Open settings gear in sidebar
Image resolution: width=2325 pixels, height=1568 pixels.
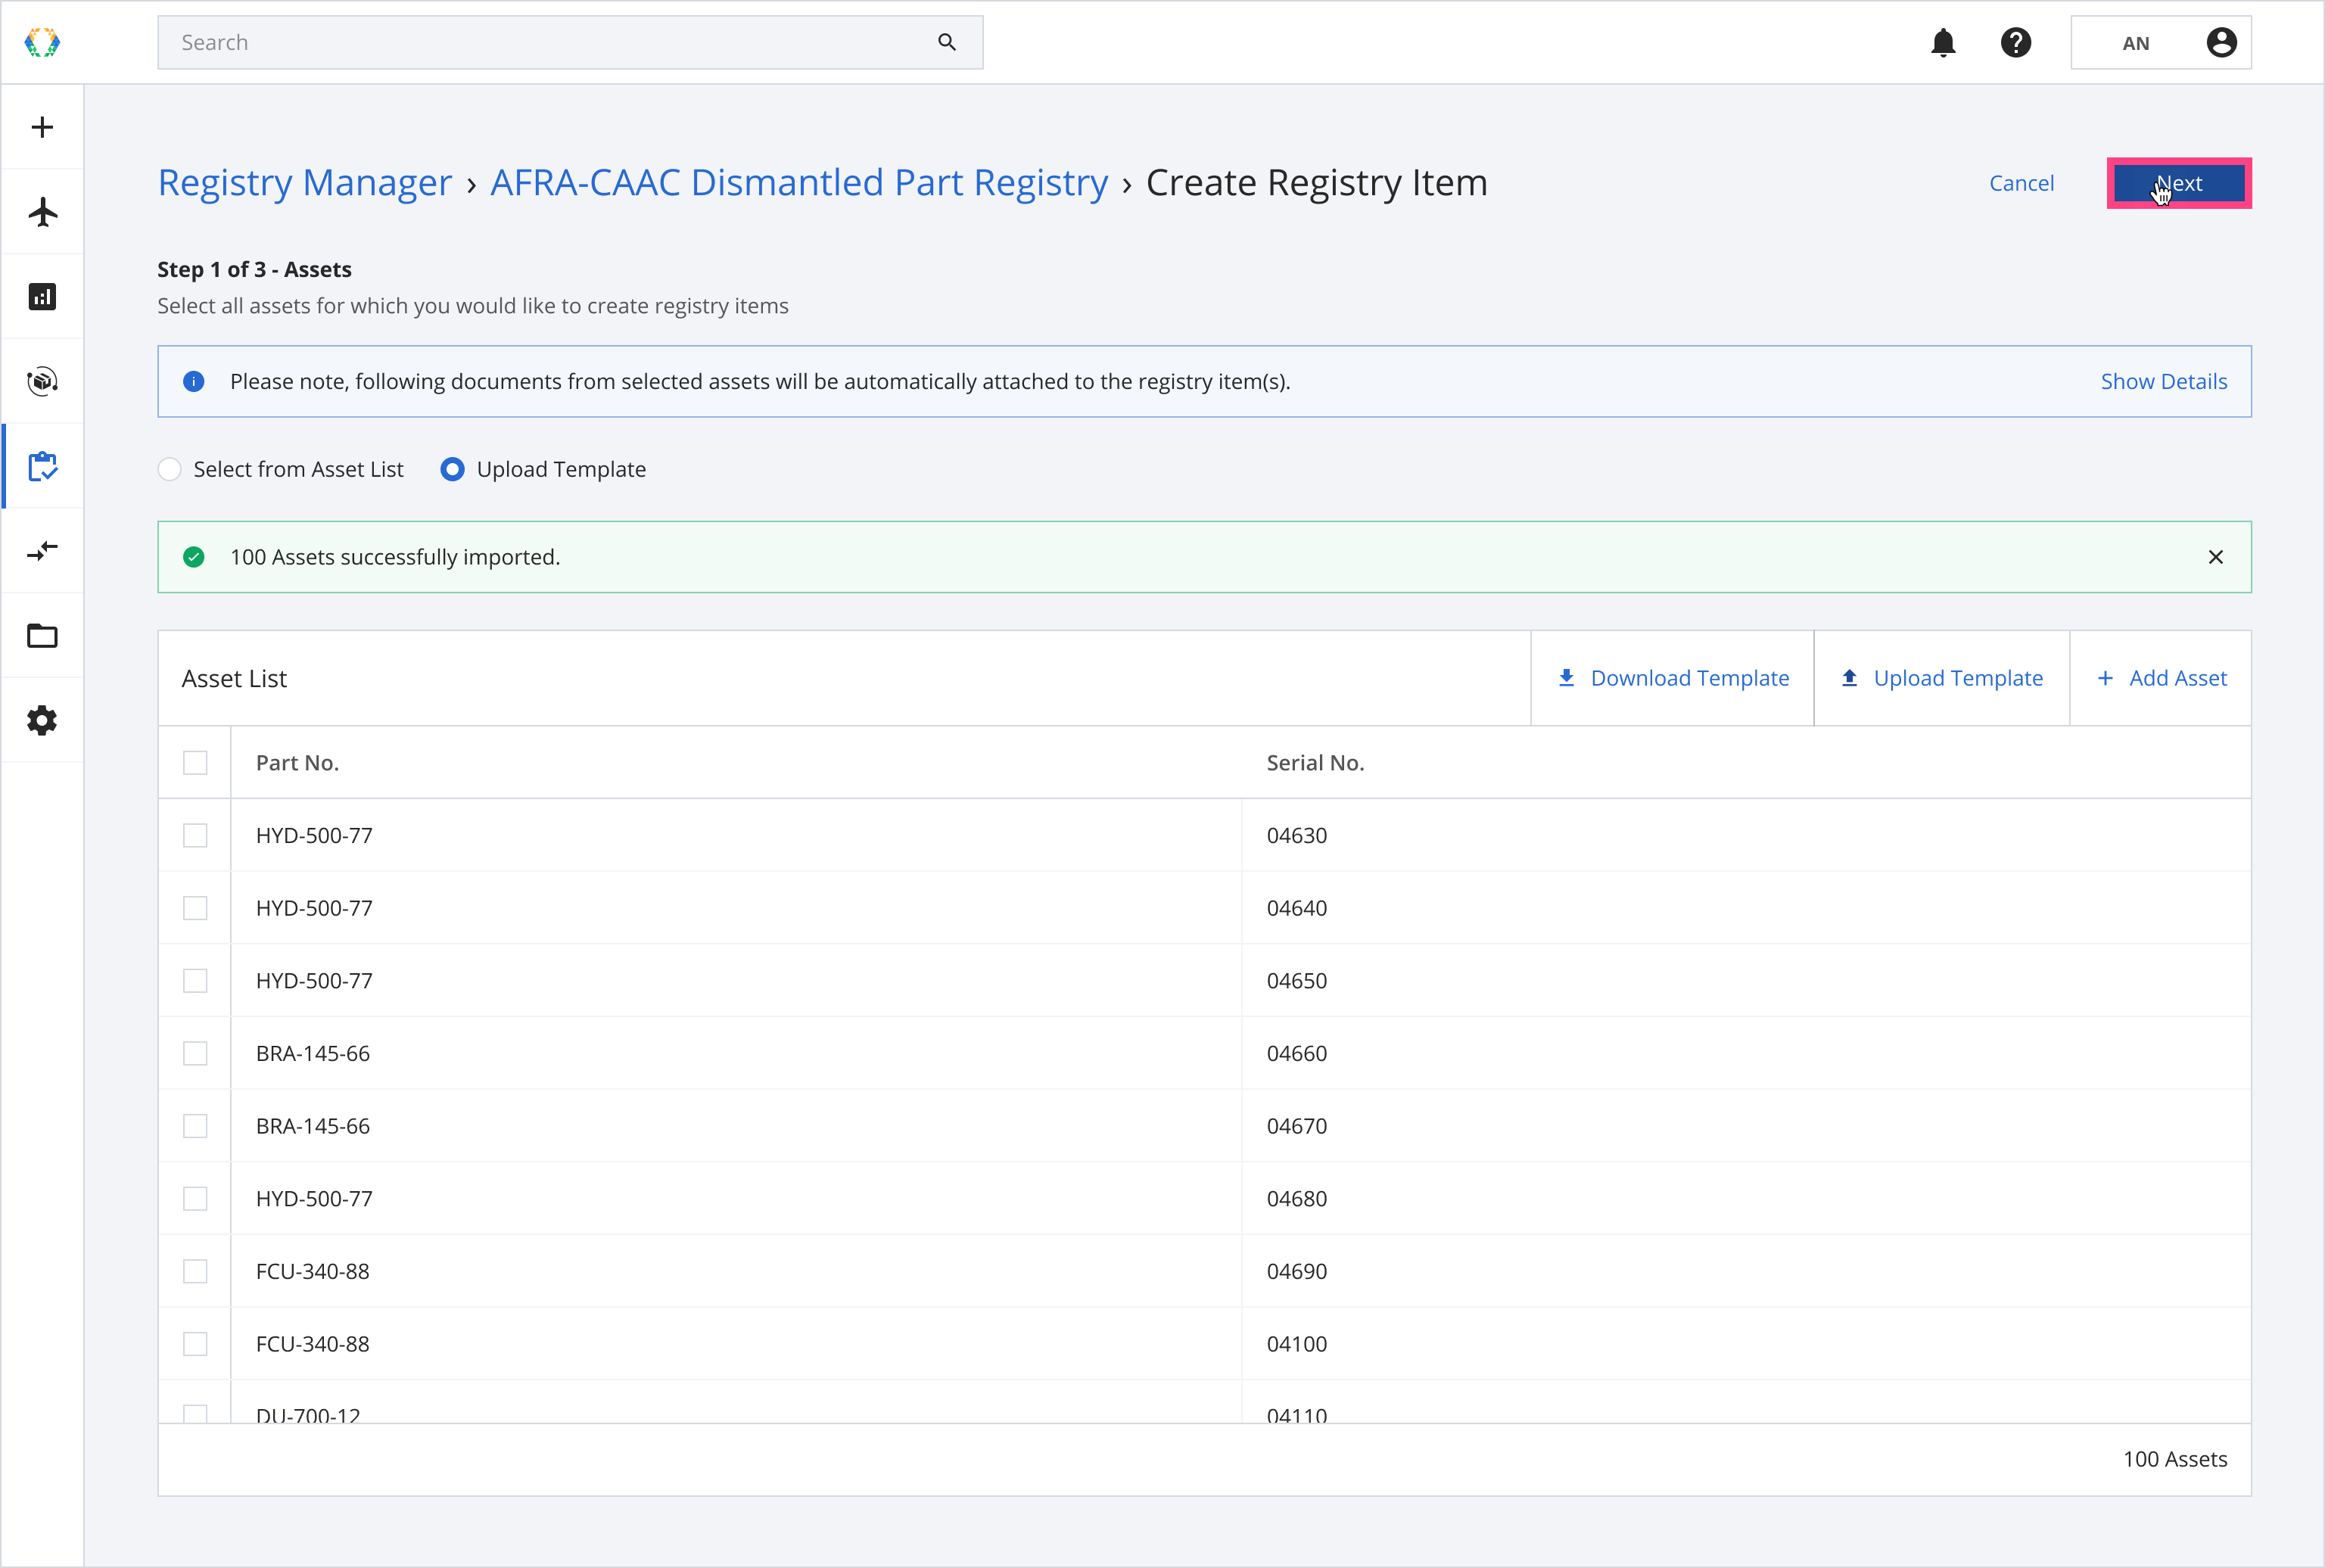[x=42, y=720]
